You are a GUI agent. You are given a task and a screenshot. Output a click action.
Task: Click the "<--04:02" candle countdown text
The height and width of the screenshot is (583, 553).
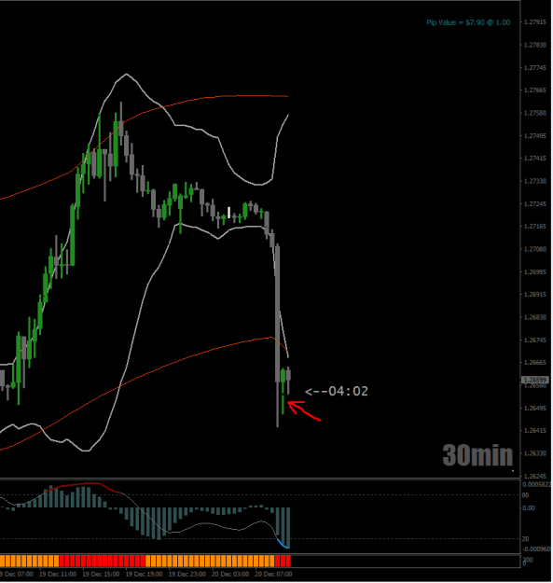click(337, 391)
